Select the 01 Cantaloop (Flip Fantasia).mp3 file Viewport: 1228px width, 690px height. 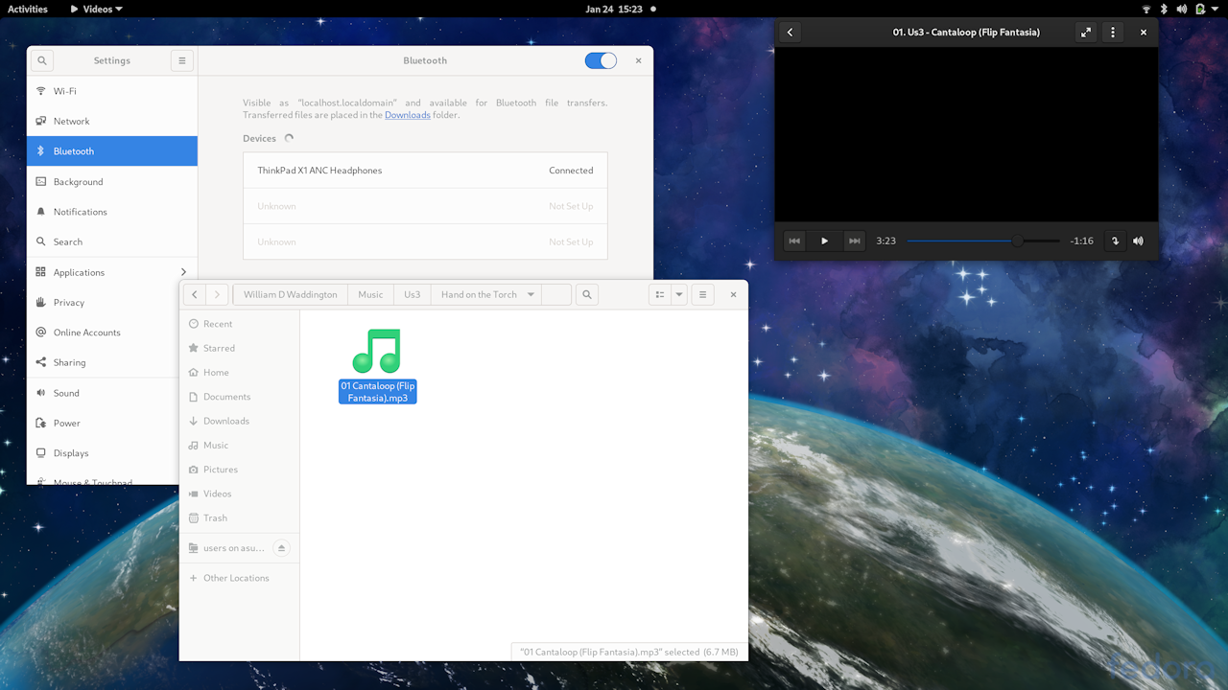[x=377, y=365]
